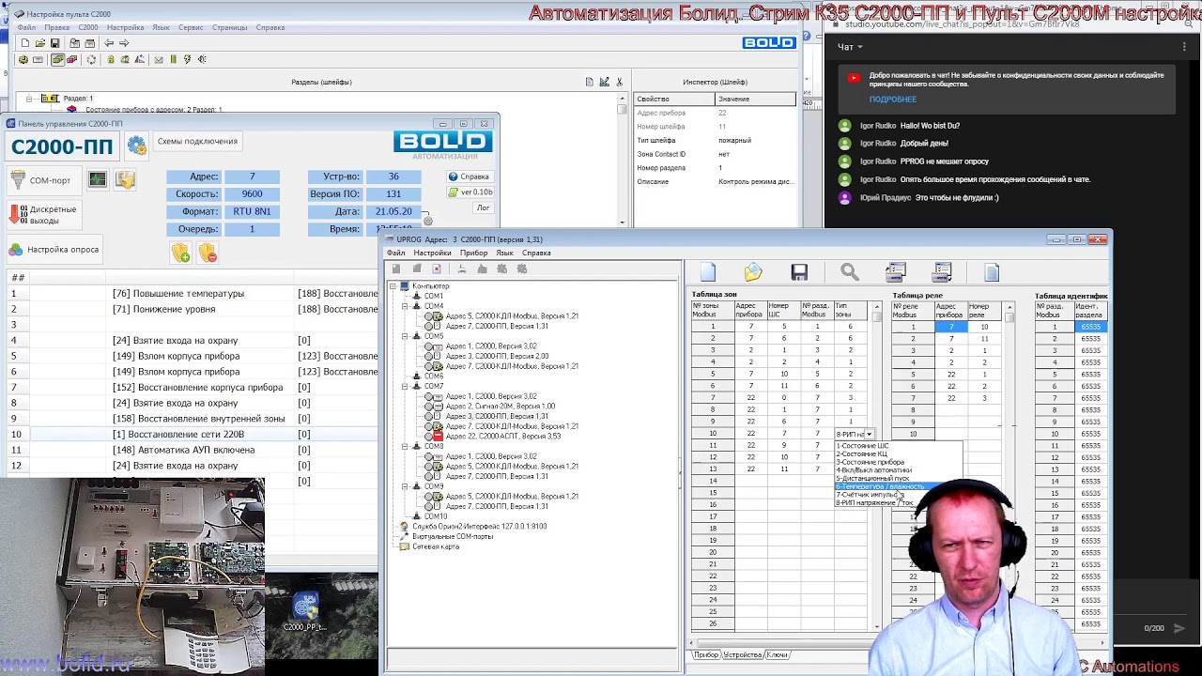Select Сетевая карта item in UPROG tree
Image resolution: width=1202 pixels, height=676 pixels.
(436, 546)
